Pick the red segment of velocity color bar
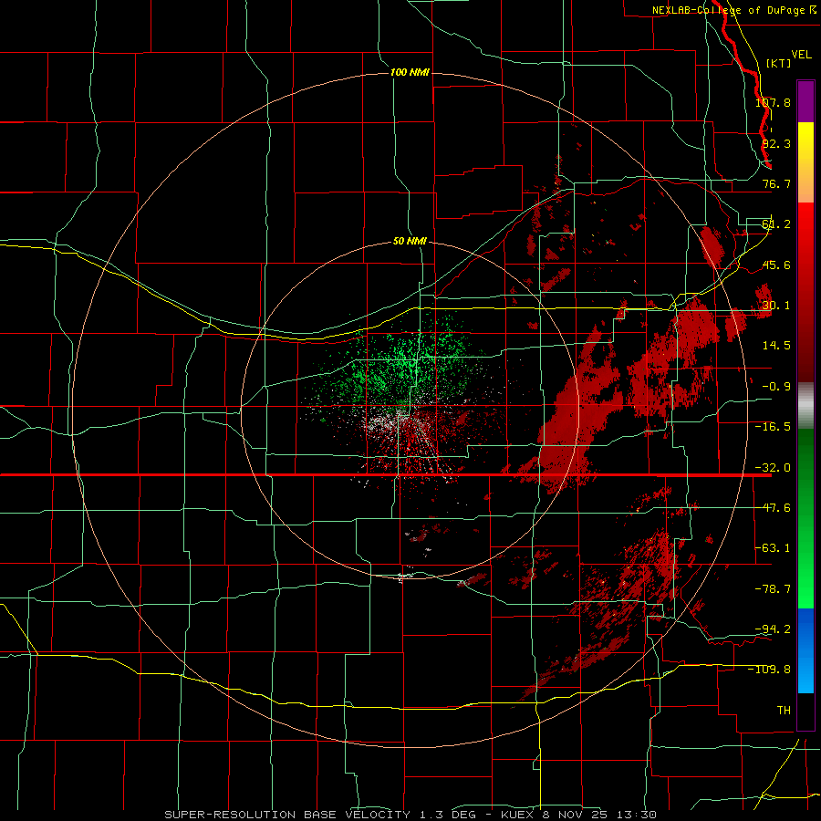The image size is (821, 821). pos(805,292)
